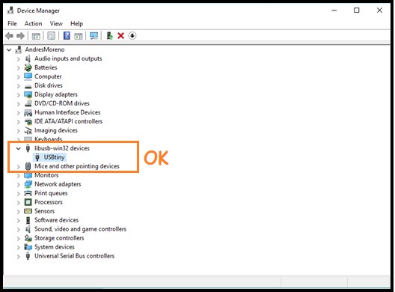Click the DVD/CD-ROM drives disc icon
This screenshot has height=292, width=395.
click(28, 103)
